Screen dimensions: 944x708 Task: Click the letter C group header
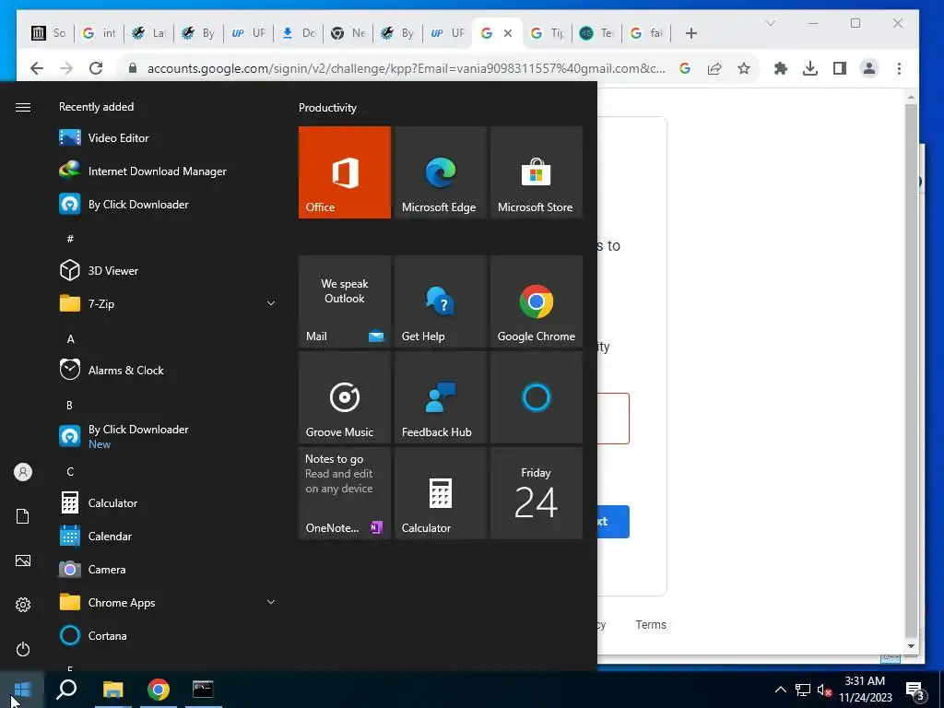[x=70, y=471]
